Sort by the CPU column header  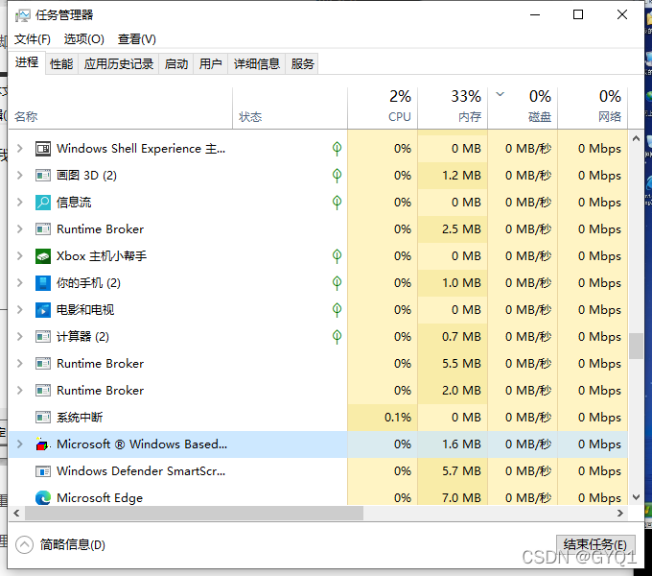click(x=383, y=107)
